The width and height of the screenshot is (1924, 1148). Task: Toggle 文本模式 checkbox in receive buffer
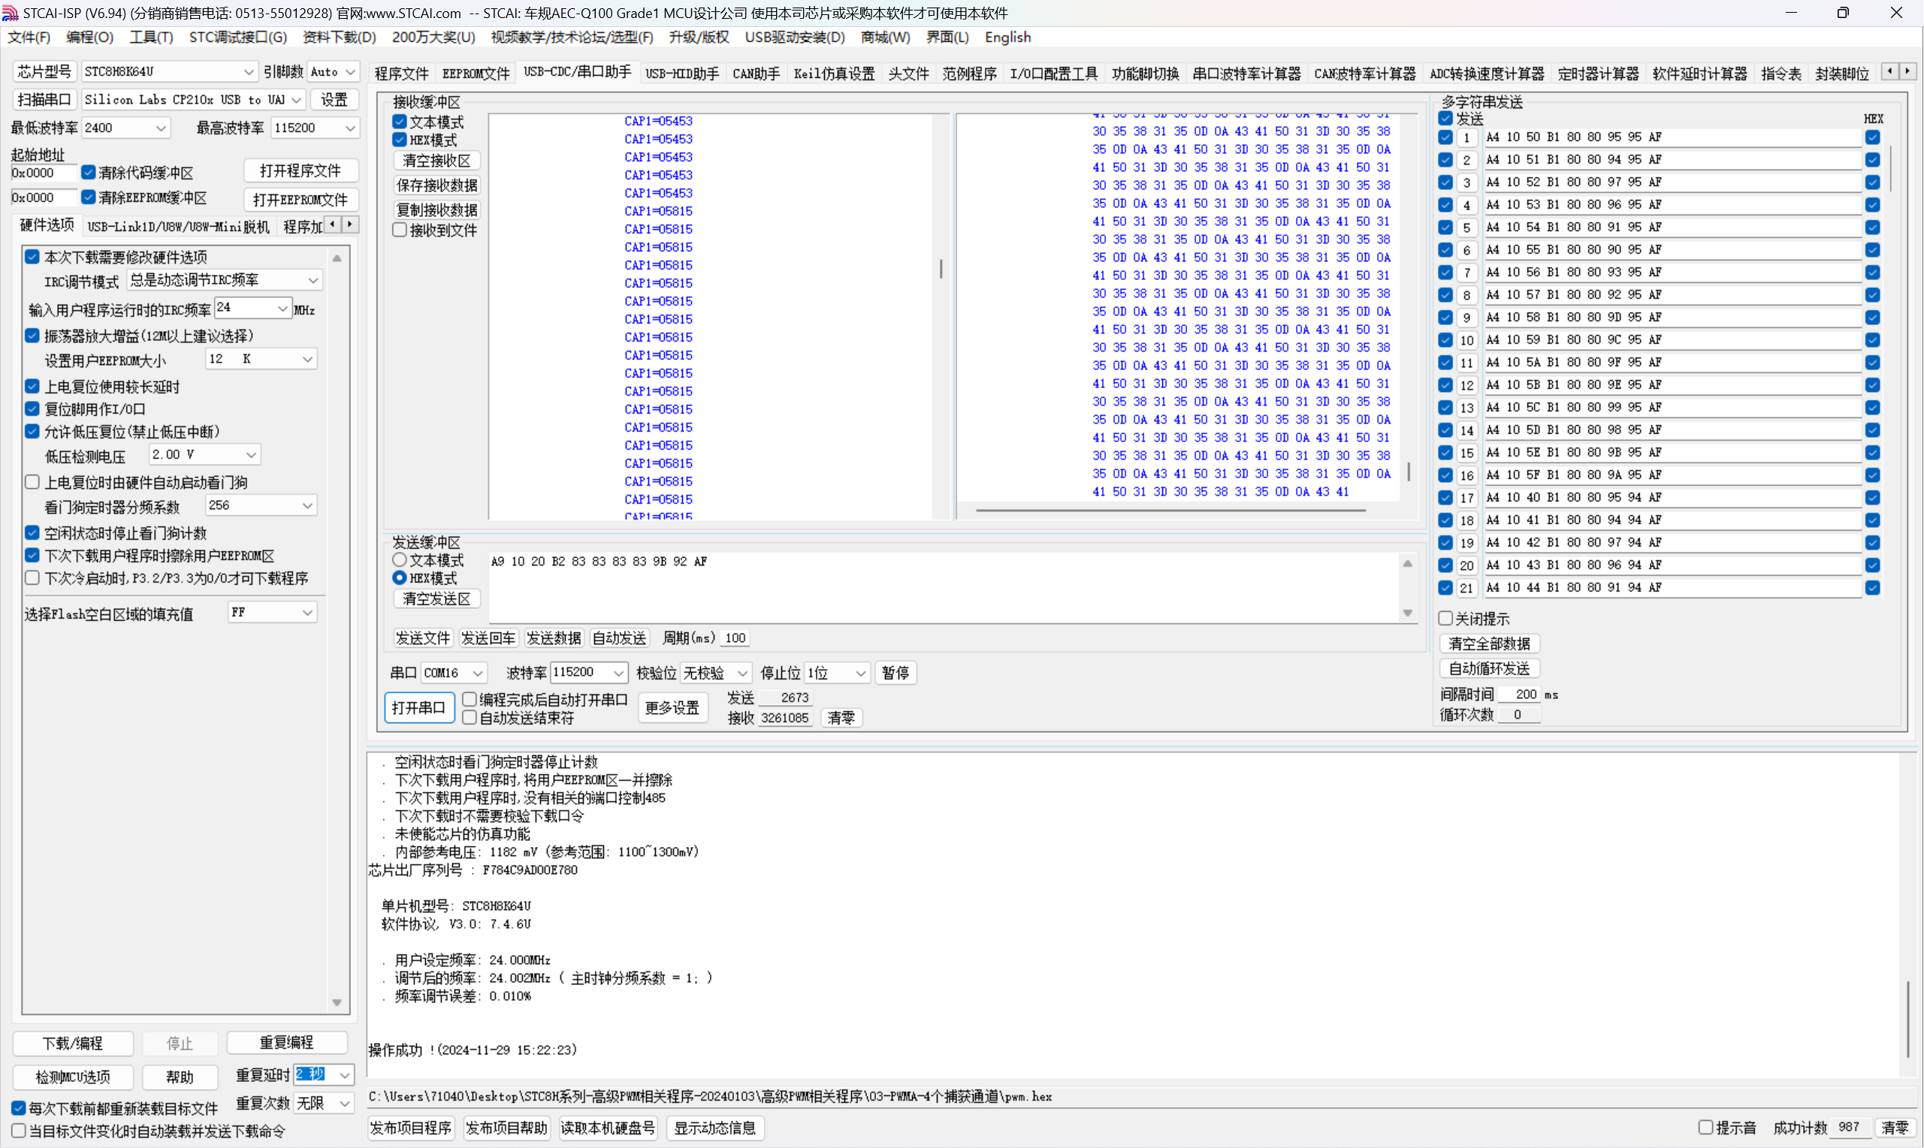click(400, 122)
